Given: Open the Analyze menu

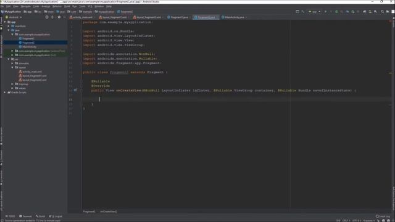Looking at the screenshot, I should 46,6.
